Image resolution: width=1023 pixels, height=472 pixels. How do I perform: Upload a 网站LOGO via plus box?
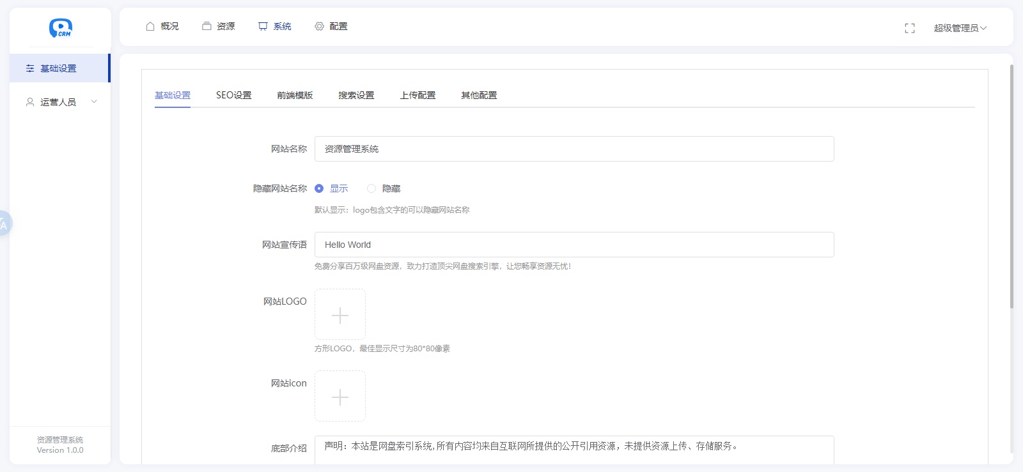340,314
